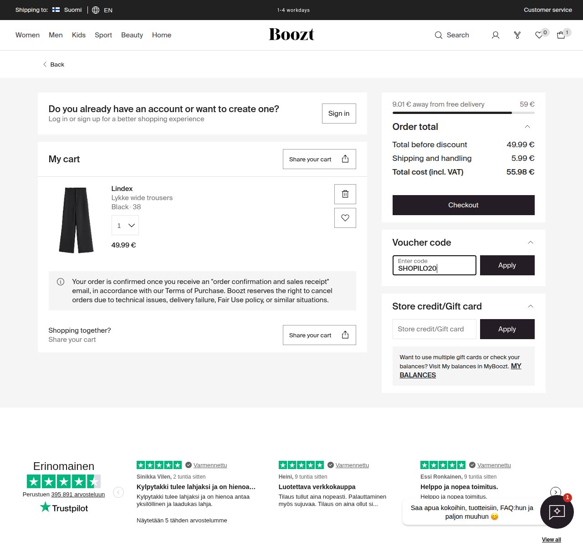The image size is (583, 547).
Task: Click the Sign in button
Action: click(339, 114)
